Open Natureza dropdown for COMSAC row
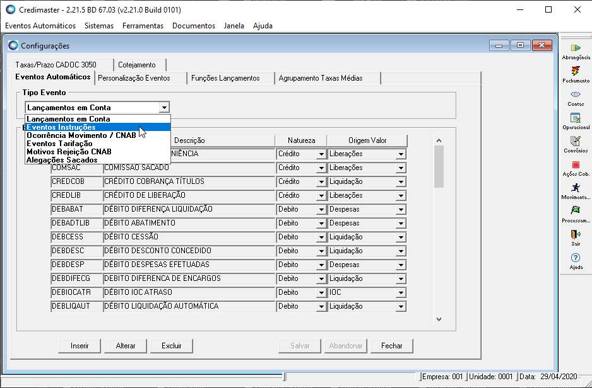The width and height of the screenshot is (592, 388). click(321, 168)
